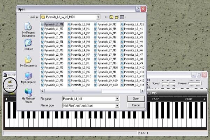Select file Pyramids_L8_M2

(x=105, y=76)
